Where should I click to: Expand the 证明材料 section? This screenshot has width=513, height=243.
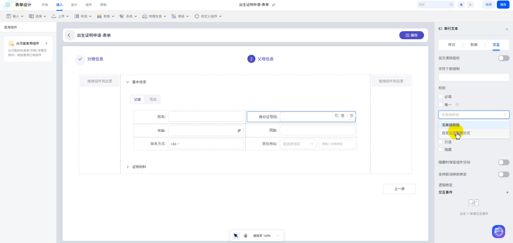click(128, 167)
